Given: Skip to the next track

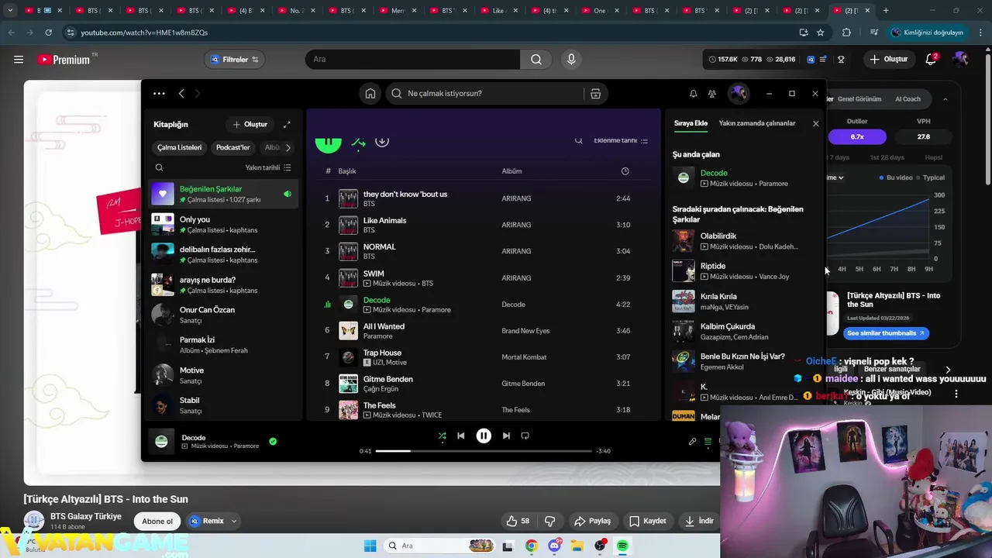Looking at the screenshot, I should pyautogui.click(x=506, y=436).
